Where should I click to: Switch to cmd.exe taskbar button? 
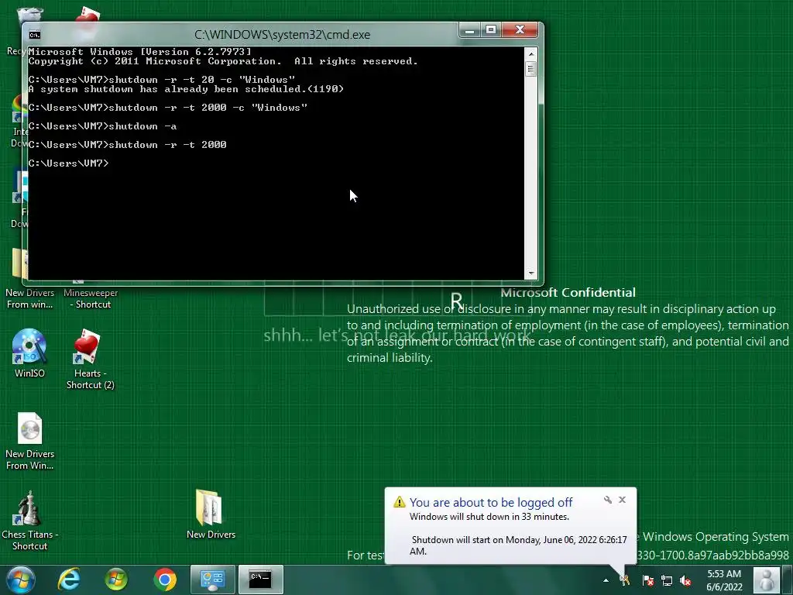(260, 580)
